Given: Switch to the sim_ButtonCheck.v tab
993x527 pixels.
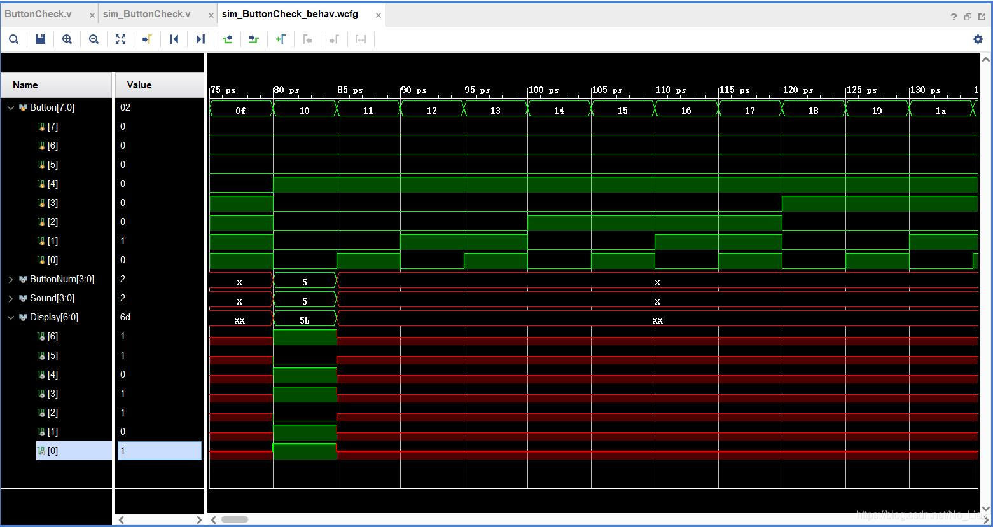Looking at the screenshot, I should (x=146, y=14).
